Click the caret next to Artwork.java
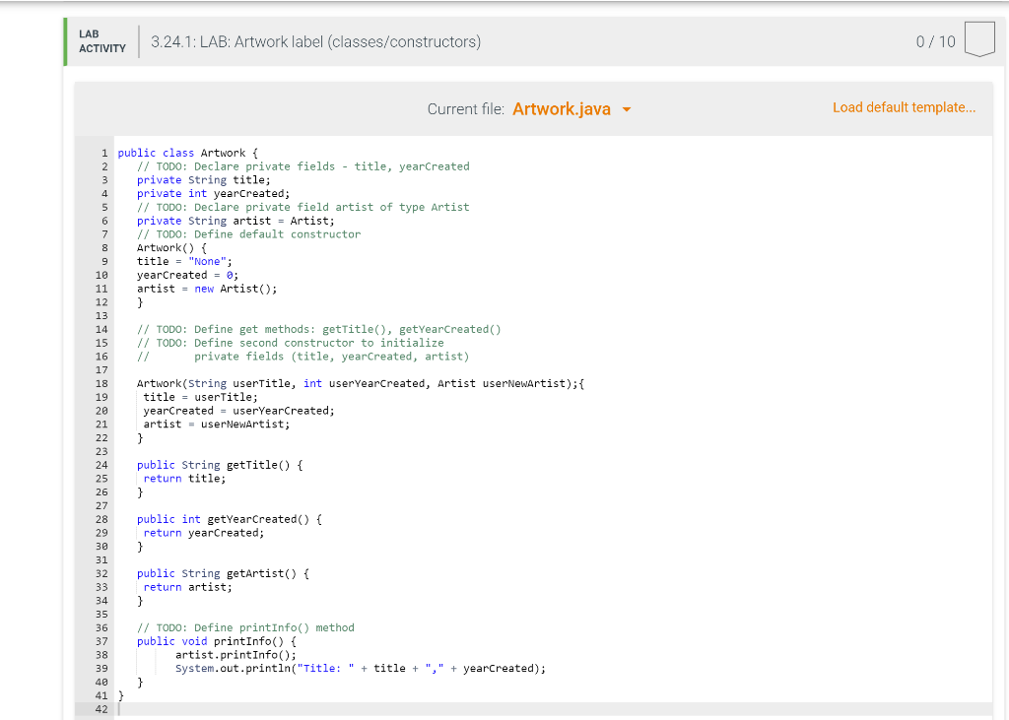1009x720 pixels. 625,109
